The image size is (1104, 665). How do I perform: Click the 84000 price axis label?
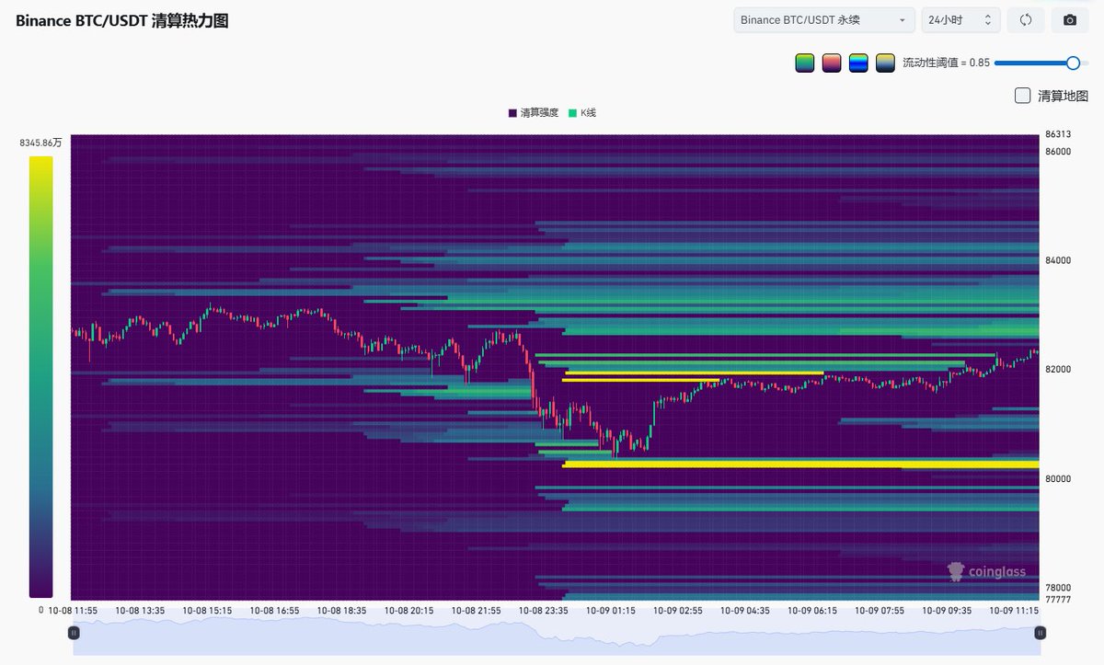click(1058, 260)
